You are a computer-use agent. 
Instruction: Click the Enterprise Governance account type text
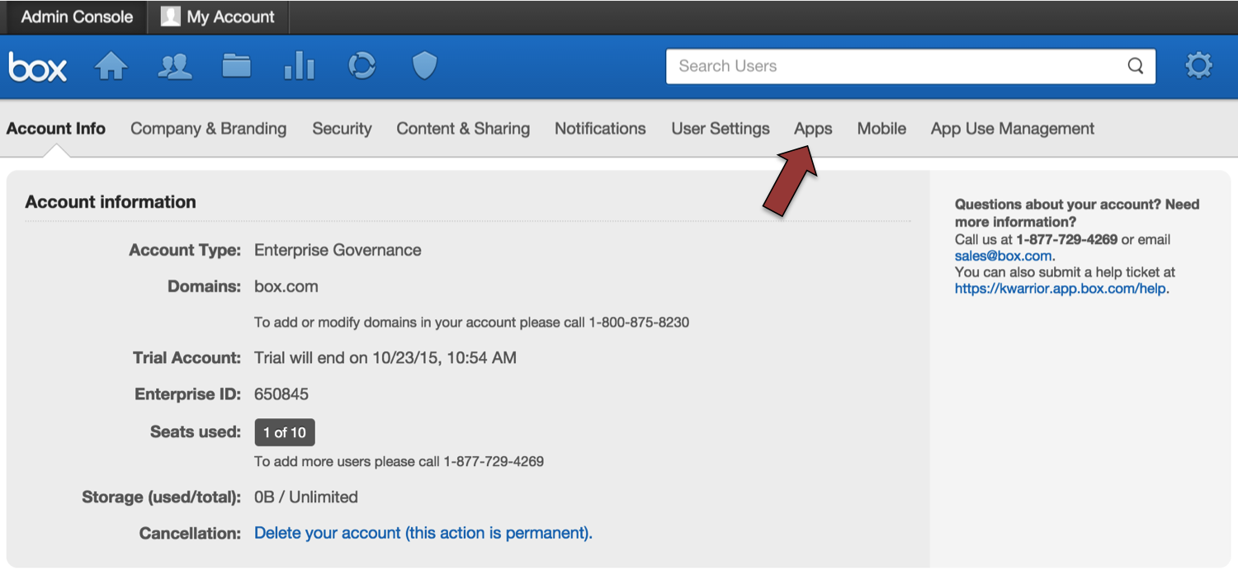[338, 250]
